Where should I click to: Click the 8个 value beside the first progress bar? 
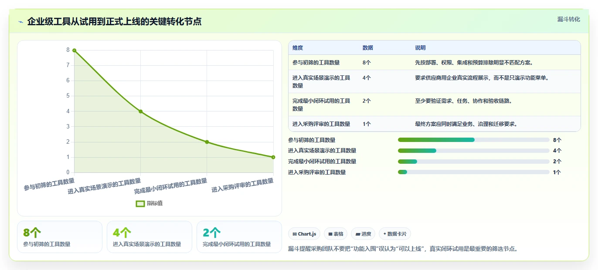(x=557, y=140)
